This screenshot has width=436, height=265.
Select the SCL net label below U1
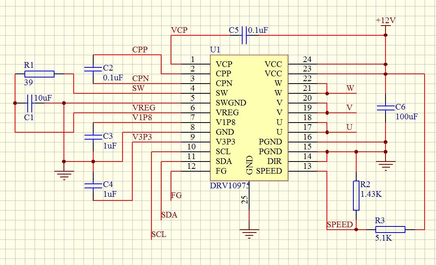coord(159,235)
